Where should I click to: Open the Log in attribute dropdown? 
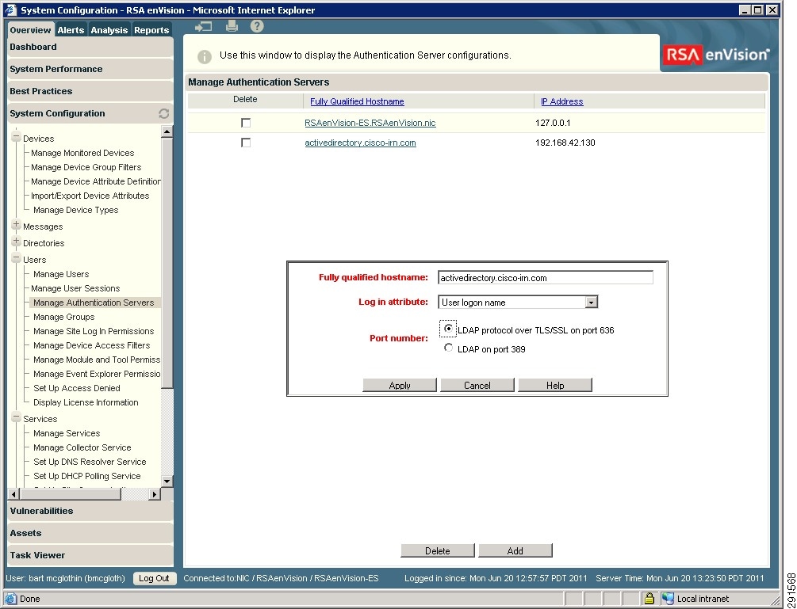[591, 303]
